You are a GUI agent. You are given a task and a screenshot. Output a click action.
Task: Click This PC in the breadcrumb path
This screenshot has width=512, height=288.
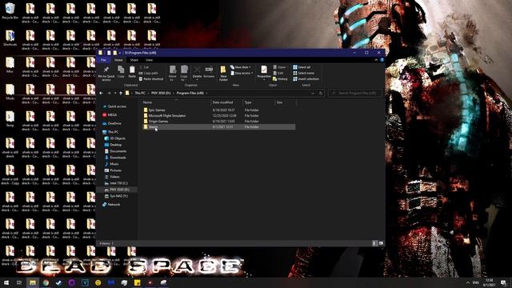(x=140, y=94)
